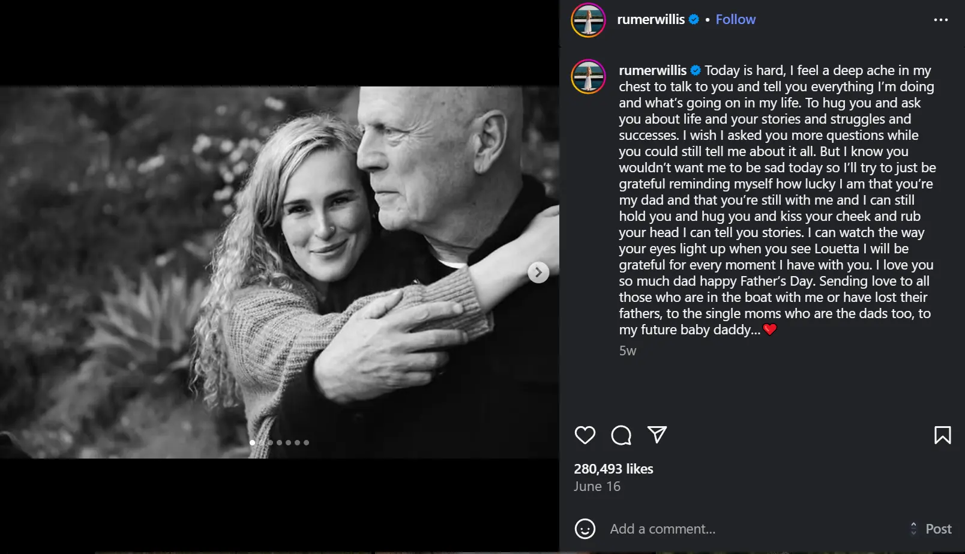Click the verified badge in the caption
This screenshot has width=965, height=554.
click(x=696, y=71)
